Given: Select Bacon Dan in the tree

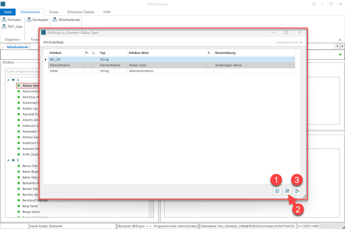Looking at the screenshot, I should [30, 166].
